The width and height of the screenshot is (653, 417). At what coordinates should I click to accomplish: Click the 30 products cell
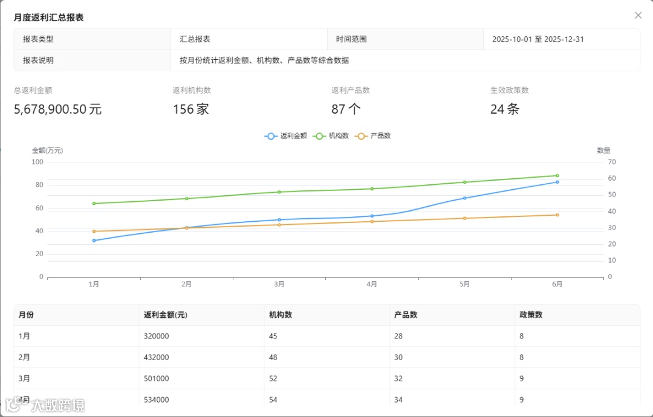452,357
